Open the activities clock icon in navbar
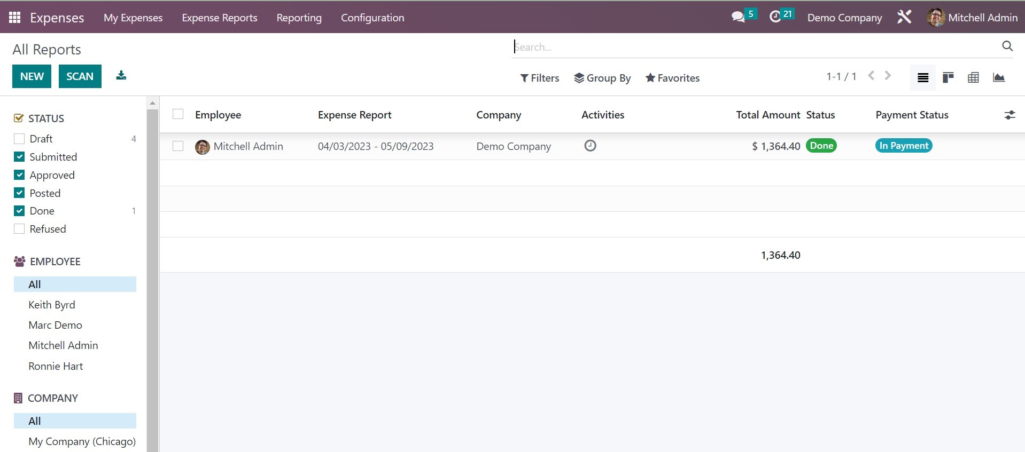 (775, 17)
